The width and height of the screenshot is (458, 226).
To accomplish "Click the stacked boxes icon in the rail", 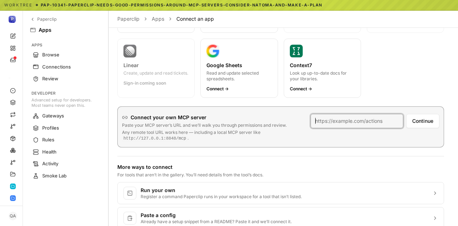I will click(13, 150).
